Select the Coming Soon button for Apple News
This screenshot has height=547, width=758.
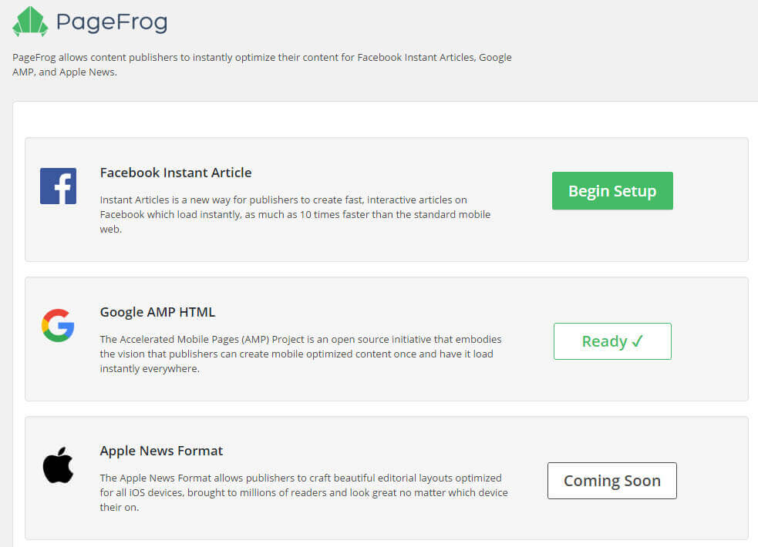tap(611, 481)
